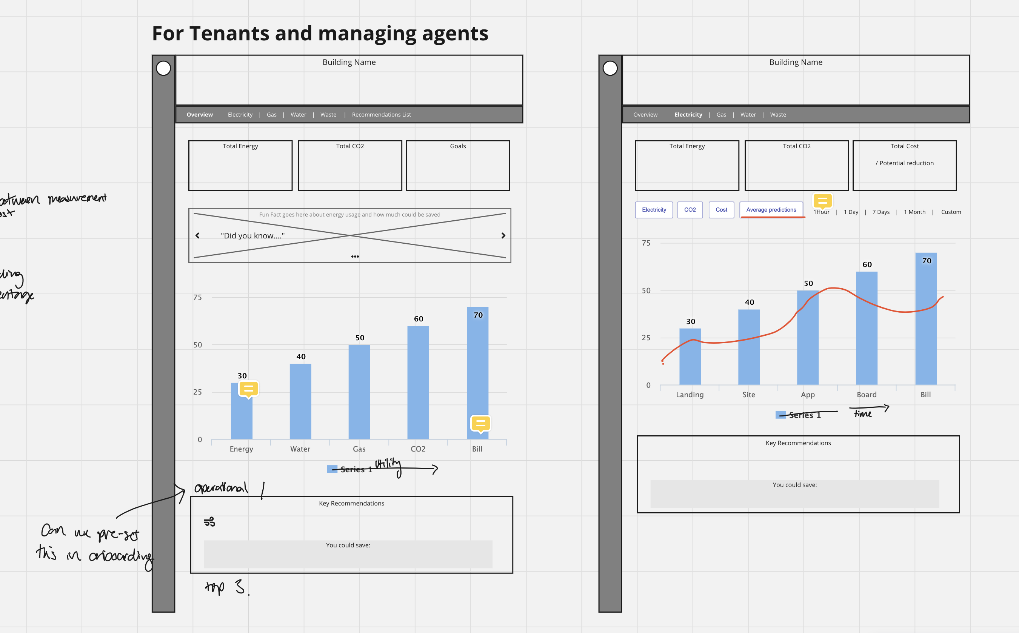Open the Water tab in right wireframe
Image resolution: width=1019 pixels, height=633 pixels.
(748, 115)
